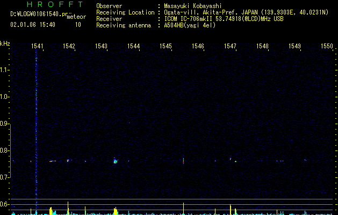Click the 1543 time axis label
This screenshot has width=338, height=215.
(102, 46)
